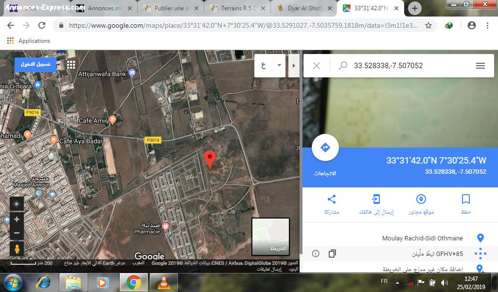Zoom in the map with plus
The width and height of the screenshot is (498, 292).
pyautogui.click(x=17, y=219)
